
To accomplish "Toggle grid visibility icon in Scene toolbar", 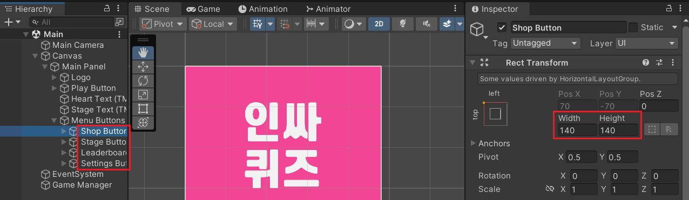I will coord(258,24).
